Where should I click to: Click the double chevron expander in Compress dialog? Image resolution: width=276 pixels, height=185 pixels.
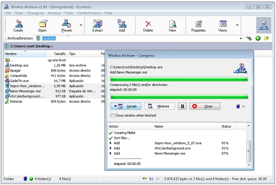[243, 106]
